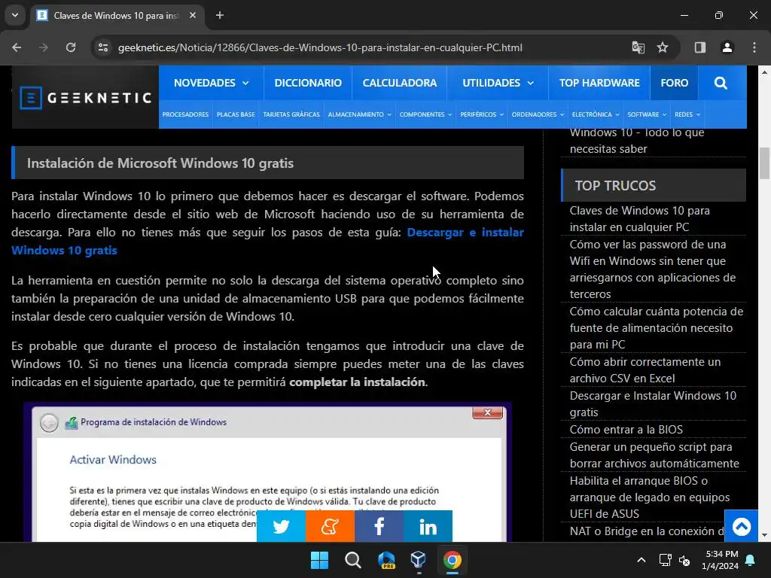Expand the REDES submenu
This screenshot has width=771, height=578.
tap(687, 114)
